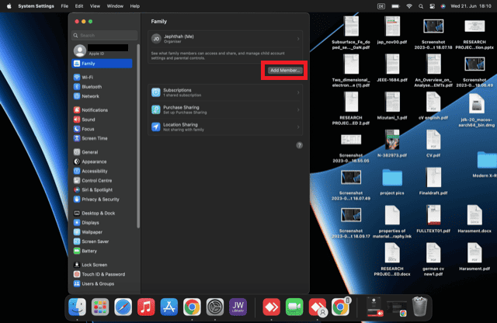Viewport: 497px width, 323px height.
Task: Open Music app in the Dock
Action: pos(146,307)
